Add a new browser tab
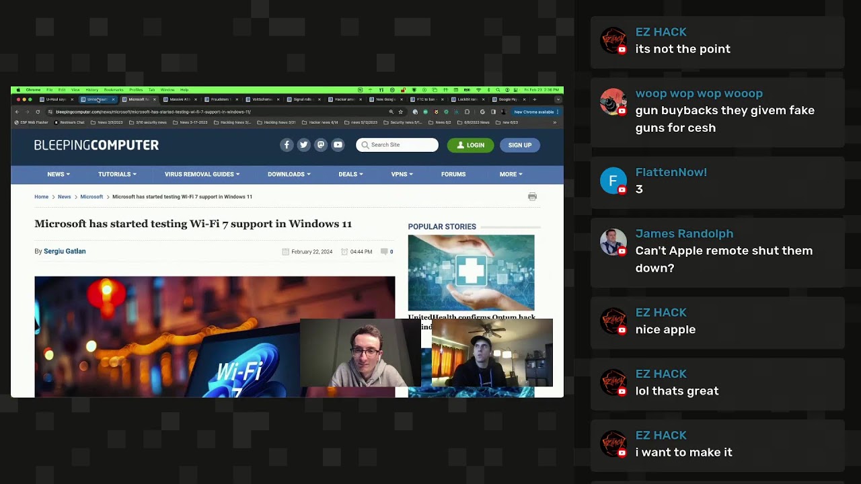Image resolution: width=861 pixels, height=484 pixels. (x=534, y=99)
